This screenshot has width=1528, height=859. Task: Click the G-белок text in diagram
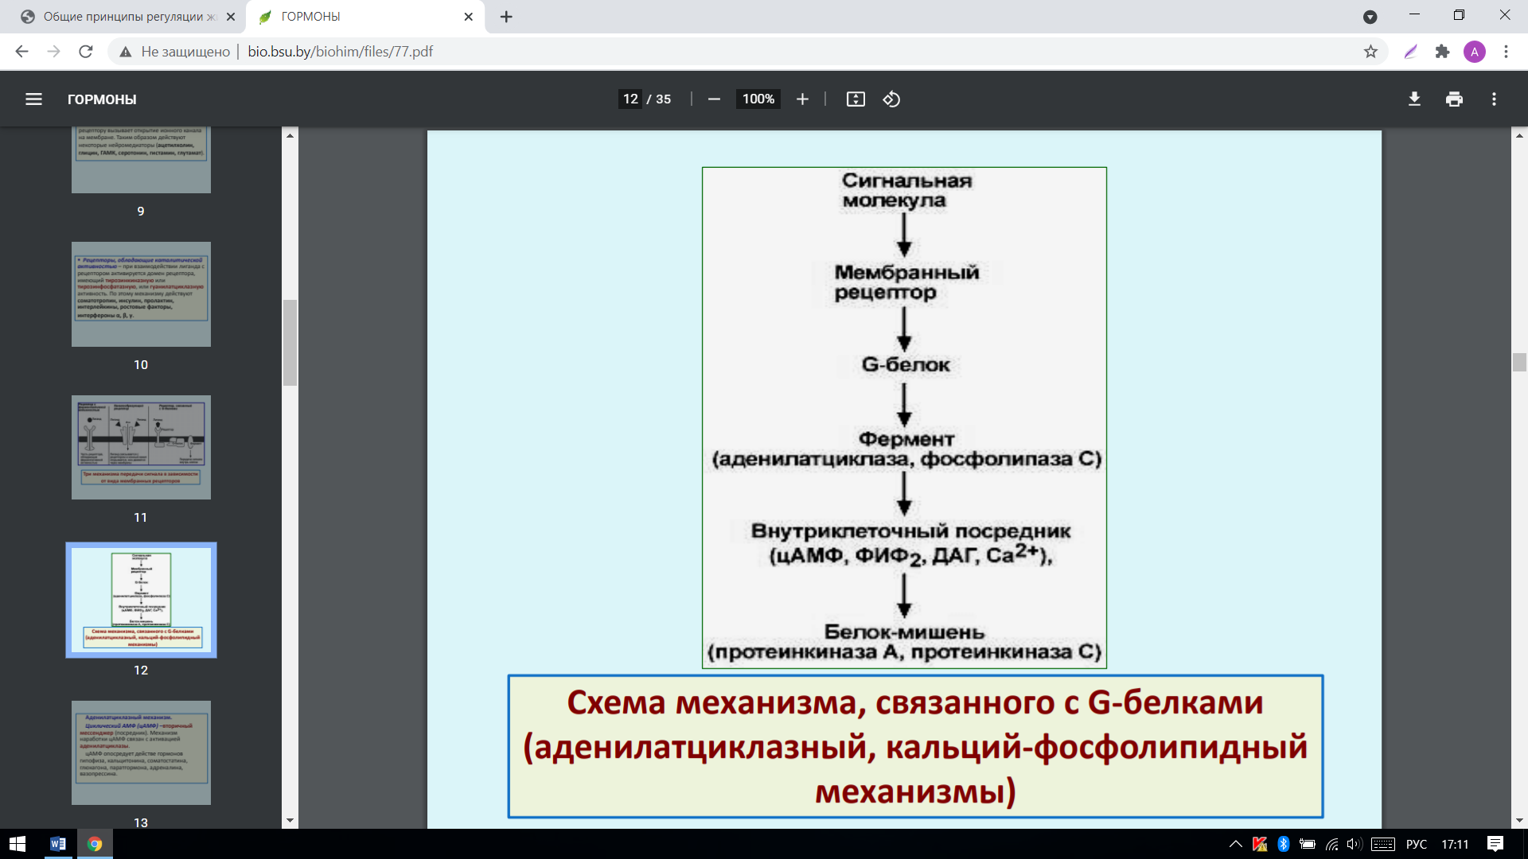coord(906,365)
